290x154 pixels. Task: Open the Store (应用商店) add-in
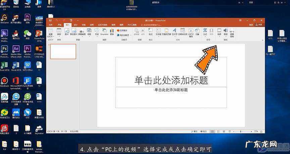point(122,30)
